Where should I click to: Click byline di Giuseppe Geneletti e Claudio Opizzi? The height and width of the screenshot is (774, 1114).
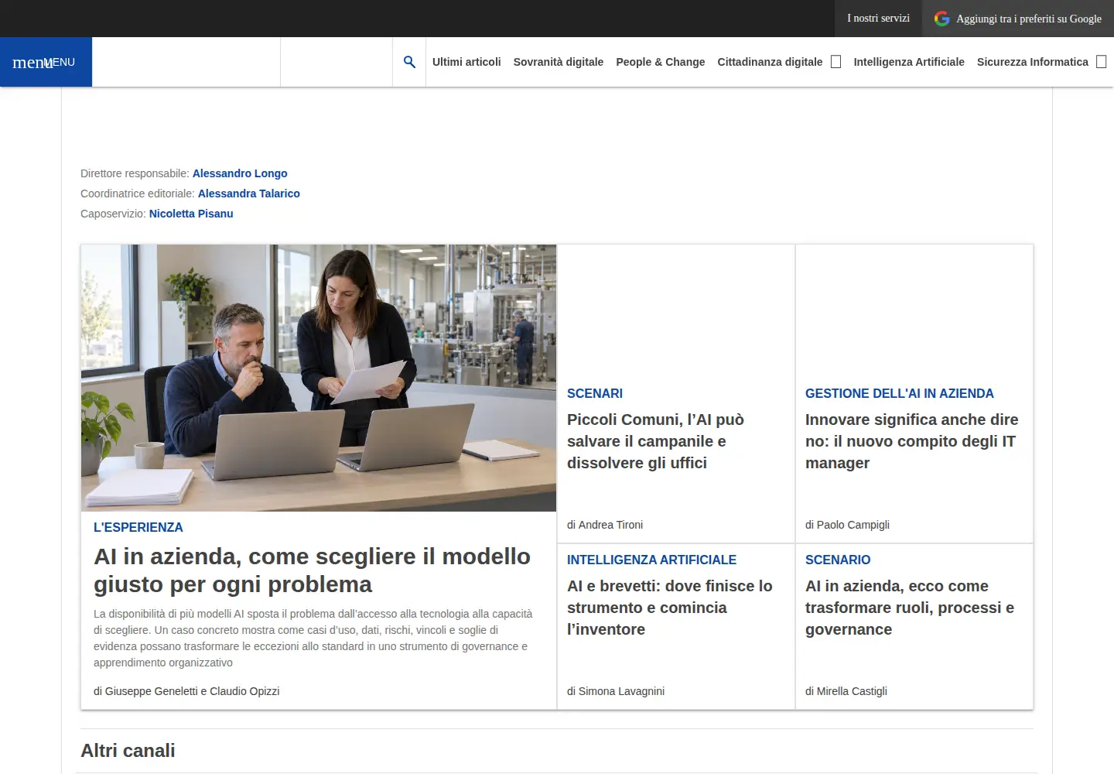pos(186,691)
